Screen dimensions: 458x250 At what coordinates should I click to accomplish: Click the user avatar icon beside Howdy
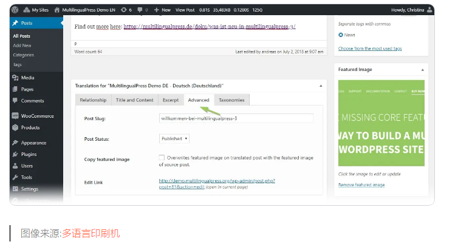pyautogui.click(x=429, y=10)
